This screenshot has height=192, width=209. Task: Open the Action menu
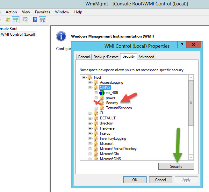(11, 12)
